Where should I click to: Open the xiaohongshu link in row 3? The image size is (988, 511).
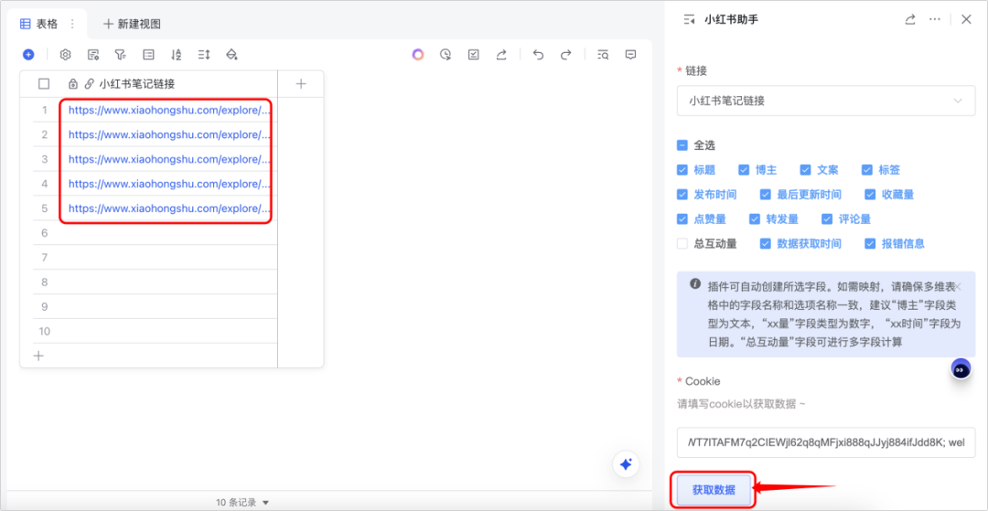[x=170, y=159]
